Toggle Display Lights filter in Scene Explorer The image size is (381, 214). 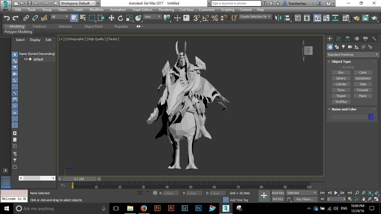pos(15,67)
